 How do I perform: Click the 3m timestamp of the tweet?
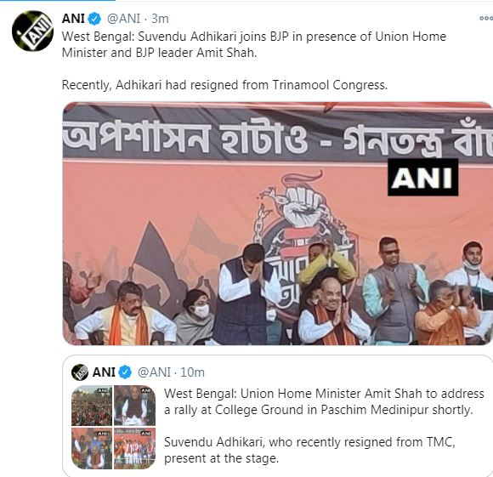(x=160, y=19)
